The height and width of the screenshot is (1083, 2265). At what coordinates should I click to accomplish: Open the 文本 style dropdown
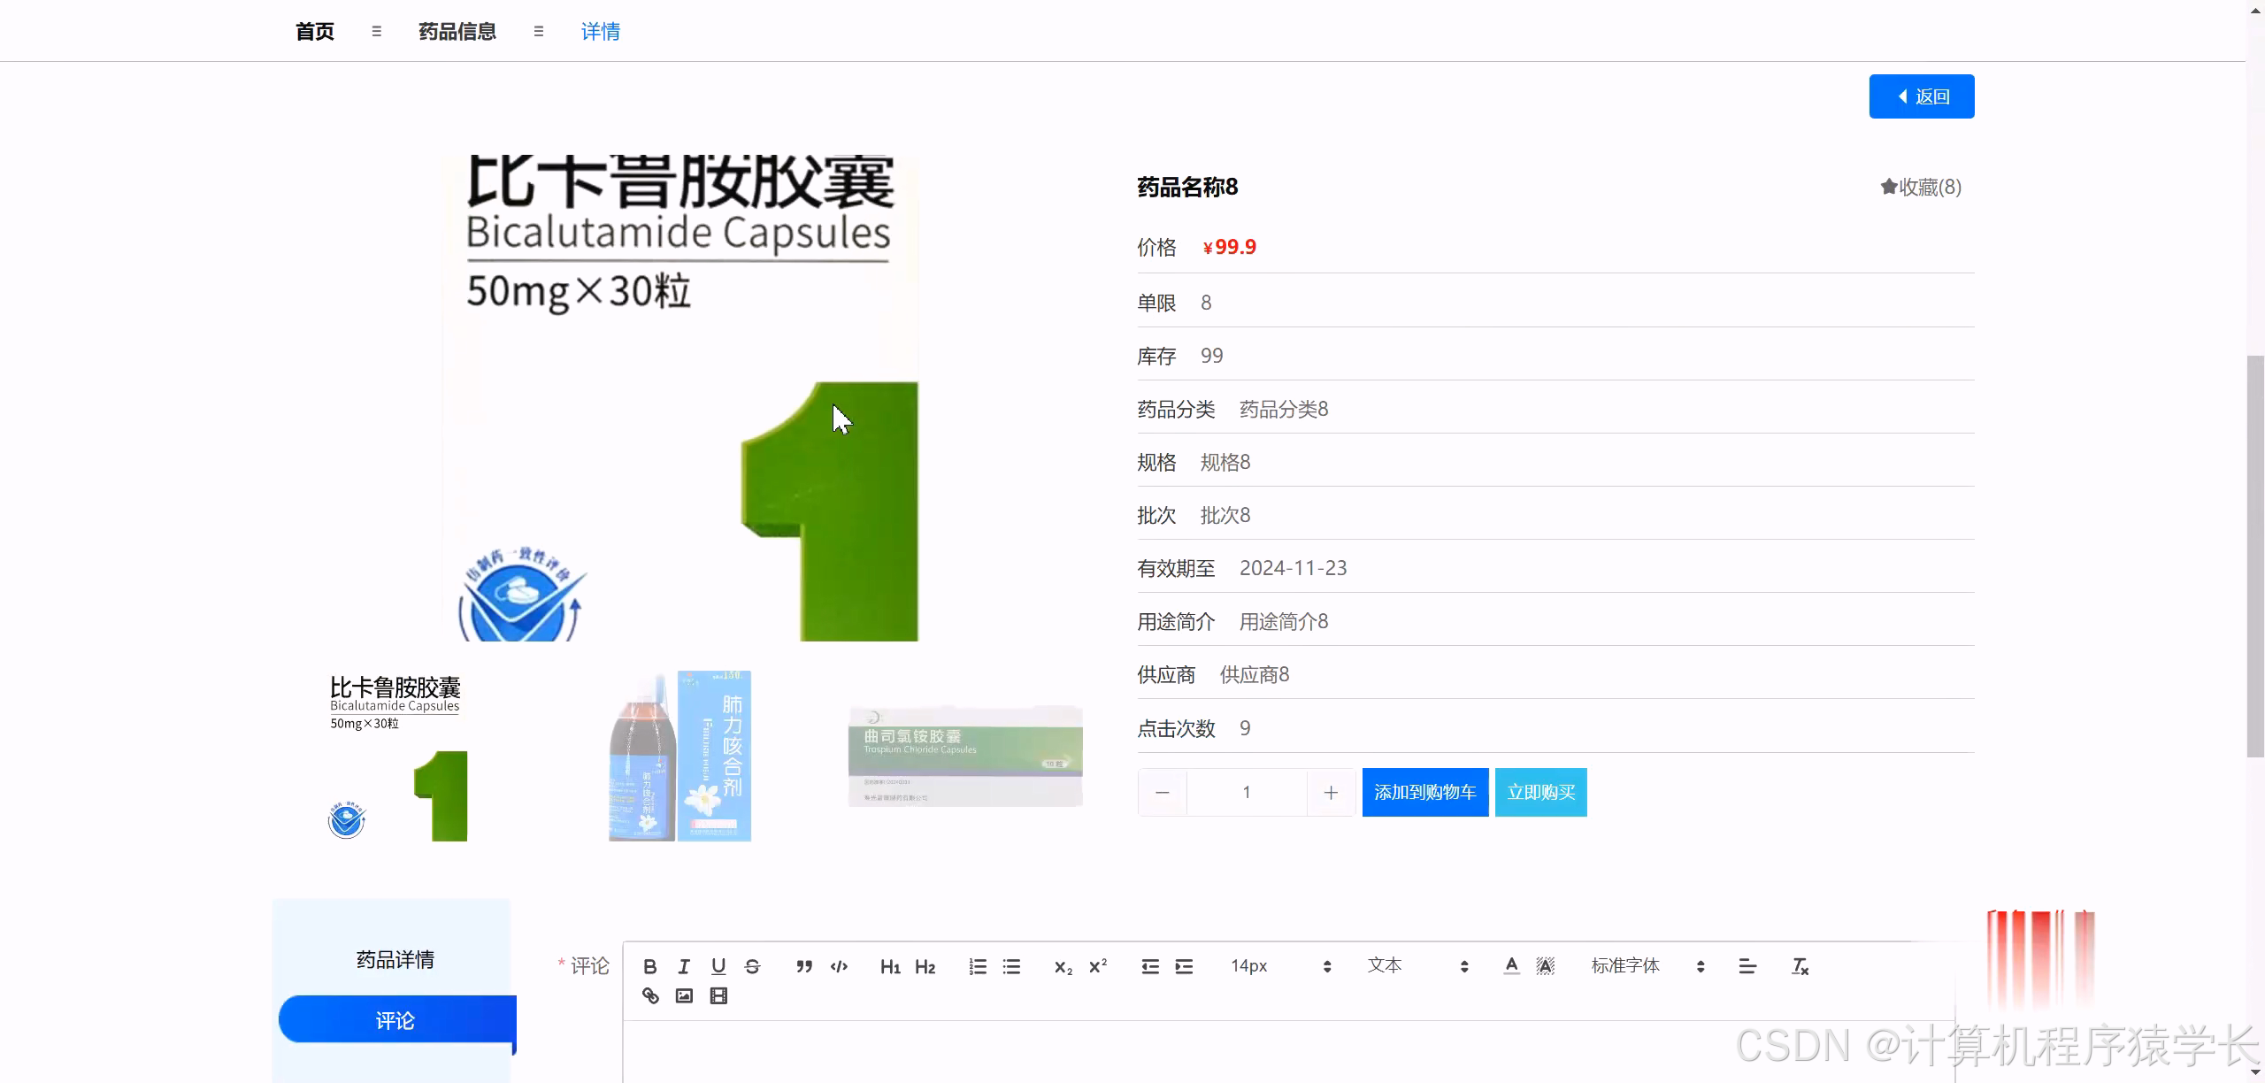click(1416, 966)
